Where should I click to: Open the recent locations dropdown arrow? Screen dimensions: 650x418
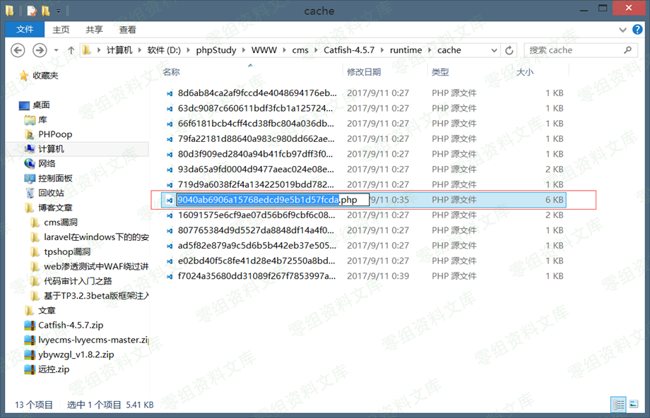point(57,50)
